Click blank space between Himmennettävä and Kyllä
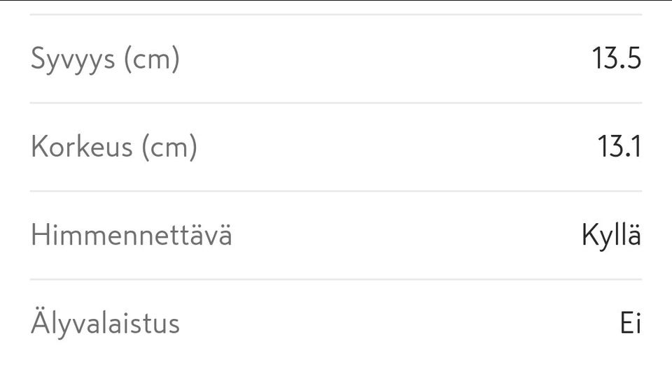 click(x=406, y=236)
